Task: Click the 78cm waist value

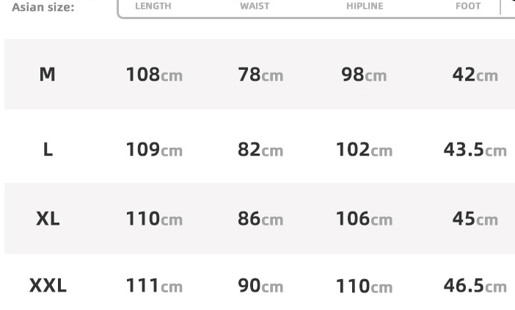Action: [260, 75]
